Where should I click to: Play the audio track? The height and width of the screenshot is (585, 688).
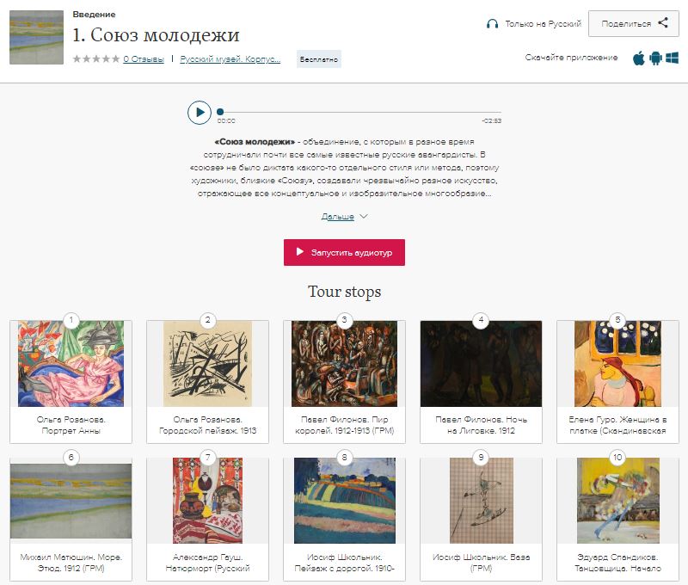tap(200, 113)
